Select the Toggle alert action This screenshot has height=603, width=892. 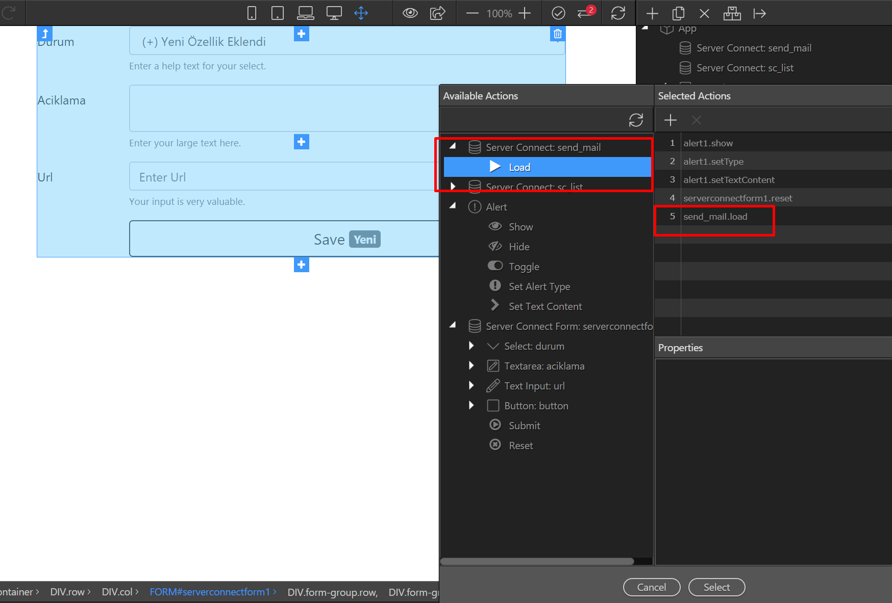[524, 267]
